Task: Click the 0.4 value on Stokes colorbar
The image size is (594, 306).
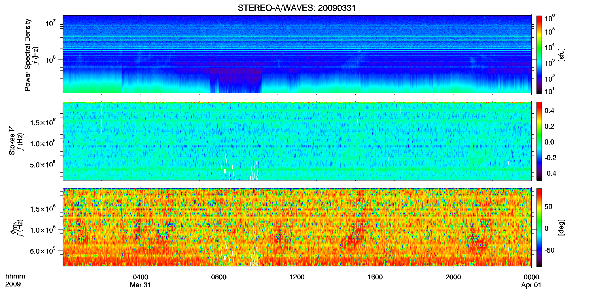Action: click(x=549, y=111)
